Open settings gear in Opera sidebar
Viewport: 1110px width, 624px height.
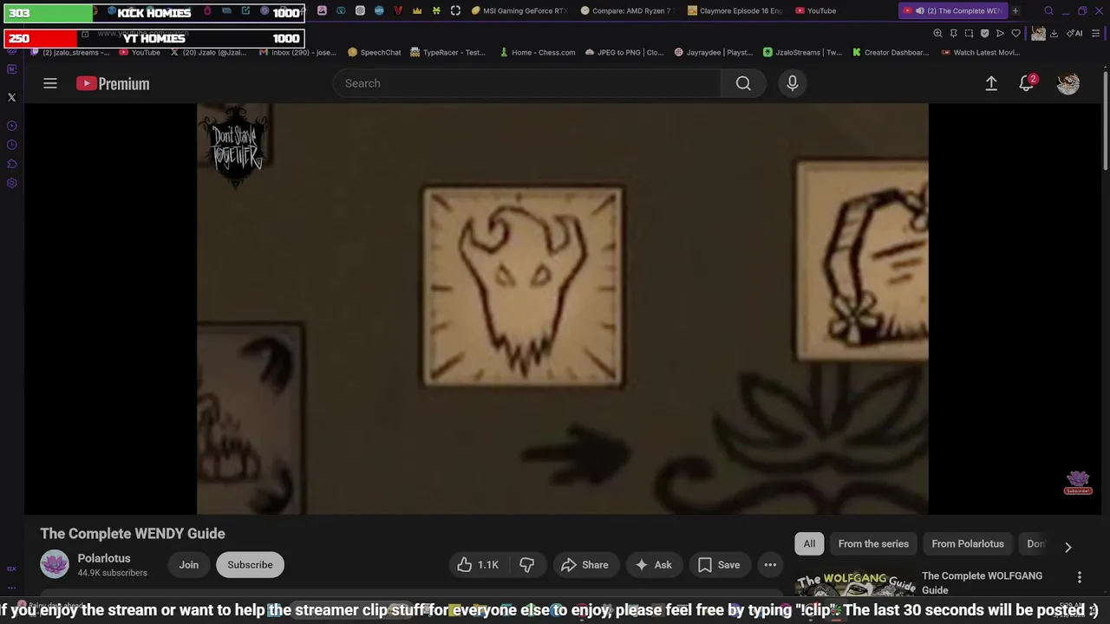coord(12,183)
